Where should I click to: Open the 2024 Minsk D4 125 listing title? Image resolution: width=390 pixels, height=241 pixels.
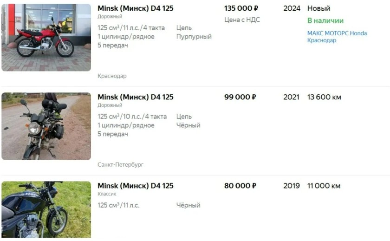135,8
